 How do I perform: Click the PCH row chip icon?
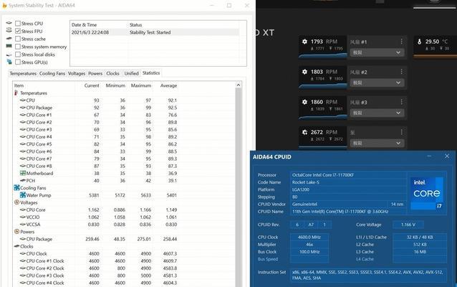coord(23,180)
